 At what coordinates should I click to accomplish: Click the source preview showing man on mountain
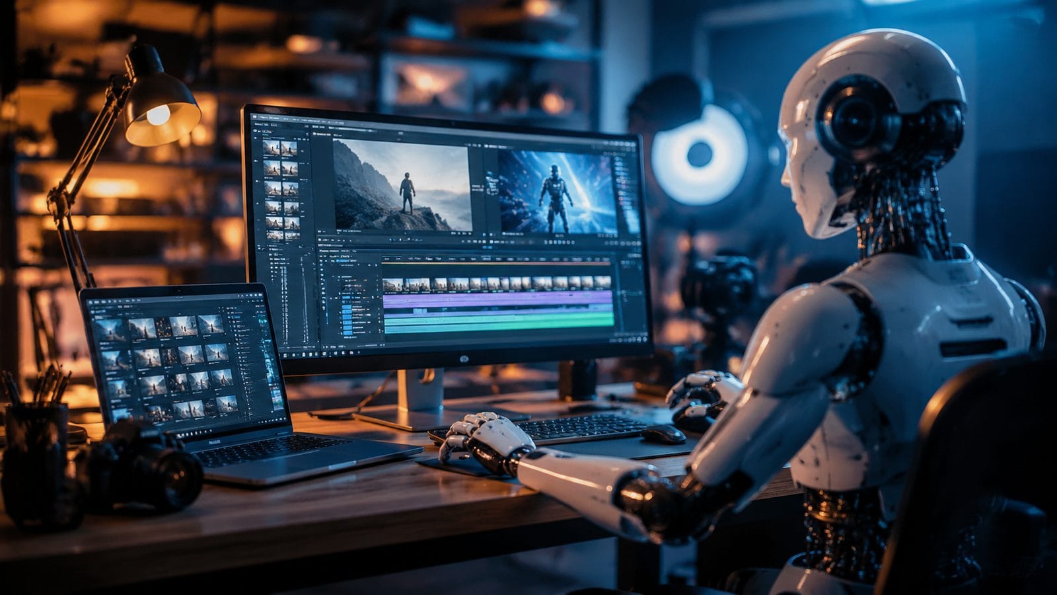point(402,184)
